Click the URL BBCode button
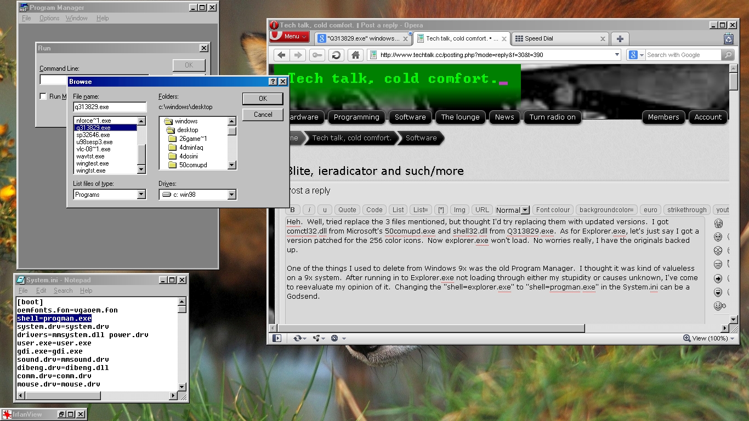 click(482, 210)
